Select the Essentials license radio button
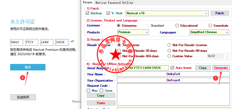Screen dimensions: 232x109 pos(210,26)
